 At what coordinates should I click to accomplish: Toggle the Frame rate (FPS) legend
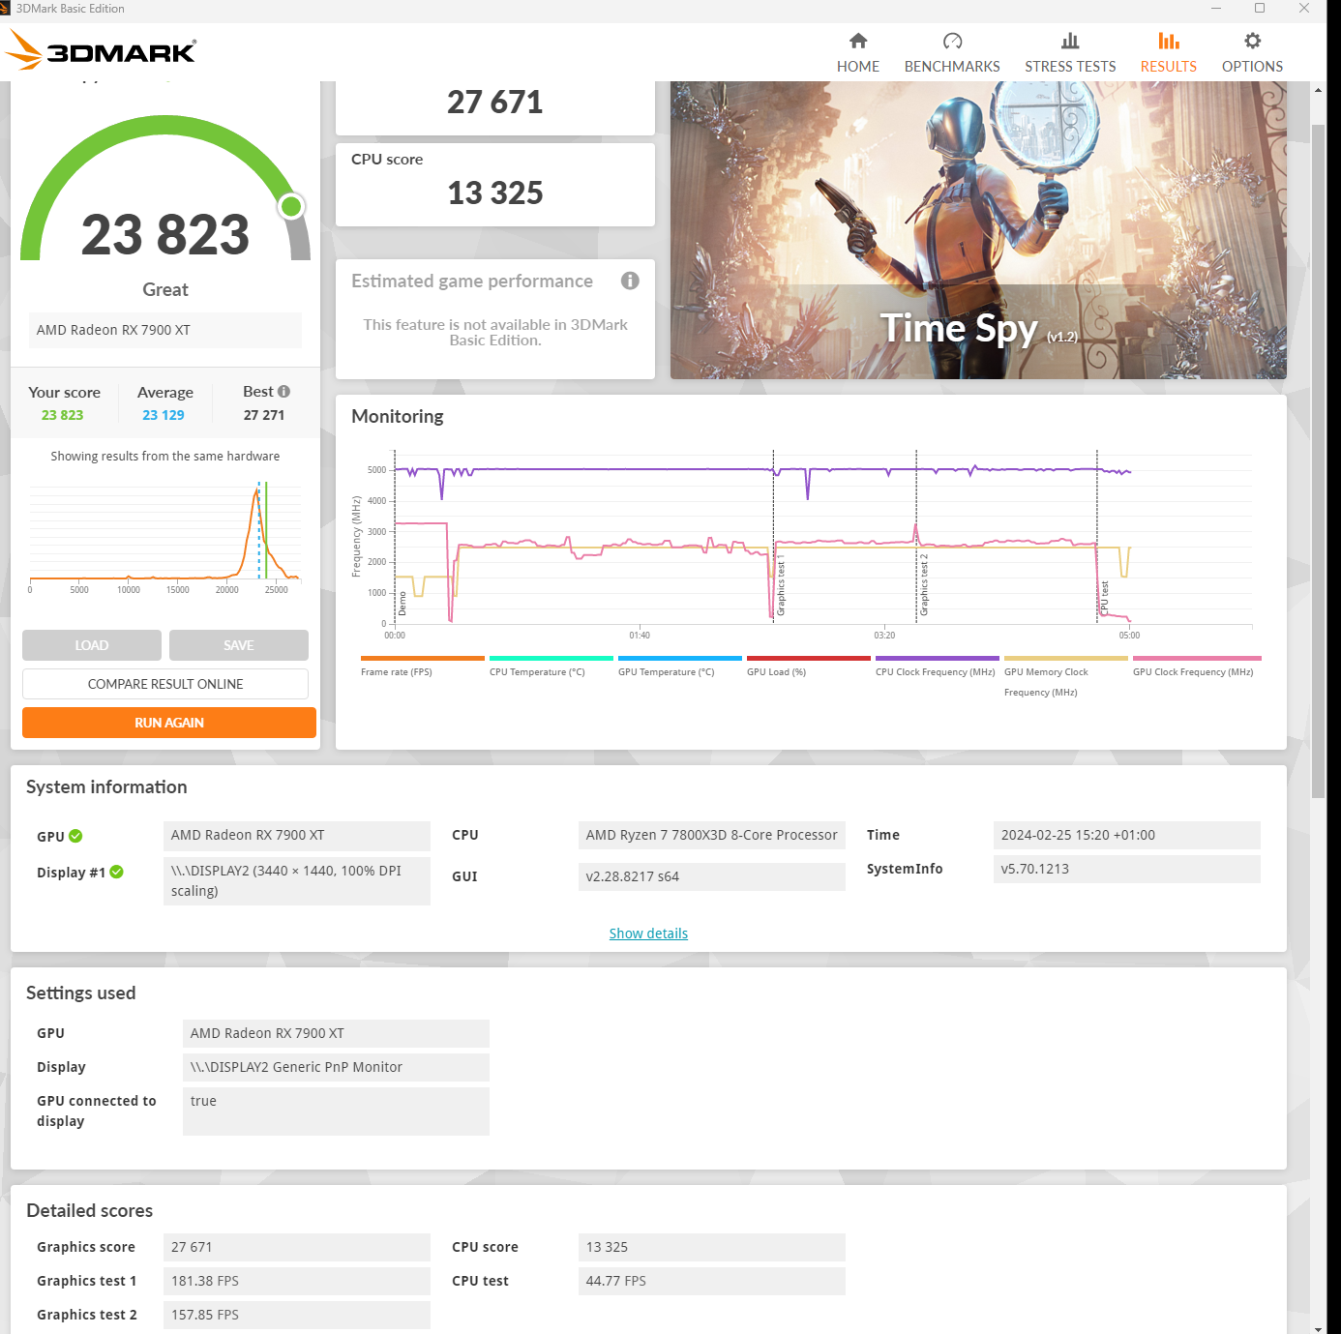pyautogui.click(x=397, y=671)
